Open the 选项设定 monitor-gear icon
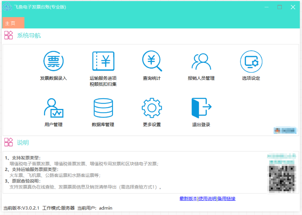Viewport: 302px width, 215px height. [x=251, y=61]
